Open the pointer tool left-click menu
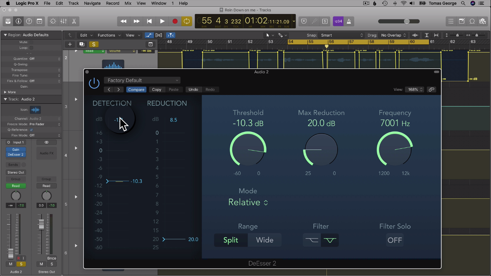Viewport: 491px width, 276px height. (x=269, y=35)
